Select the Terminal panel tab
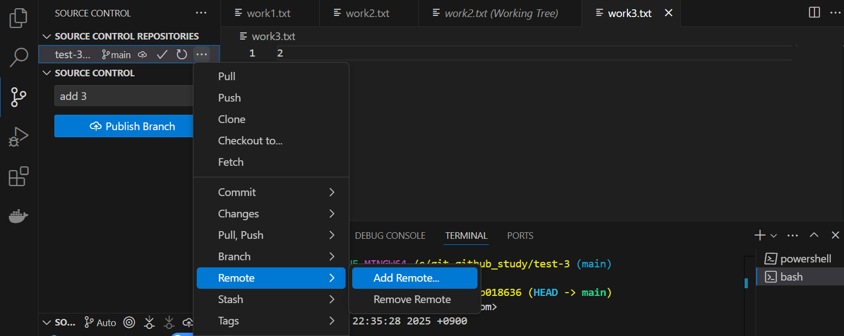Viewport: 844px width, 336px height. coord(466,236)
